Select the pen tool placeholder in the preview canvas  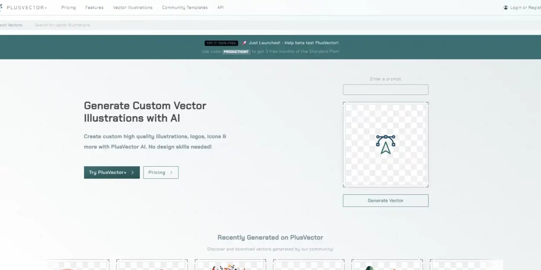(x=385, y=144)
